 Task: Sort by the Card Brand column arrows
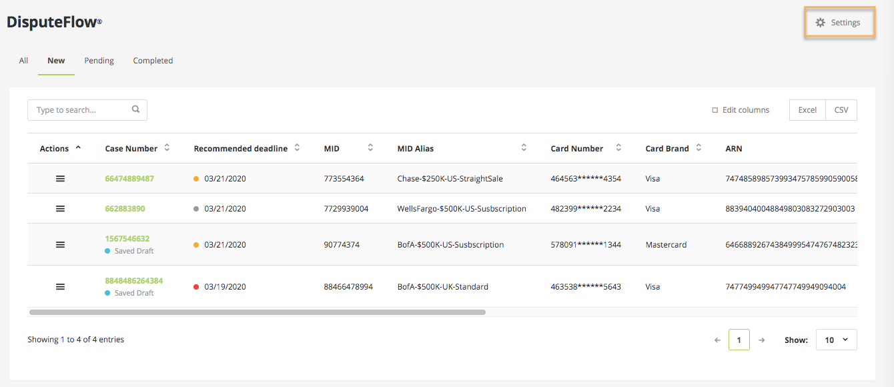[x=699, y=148]
